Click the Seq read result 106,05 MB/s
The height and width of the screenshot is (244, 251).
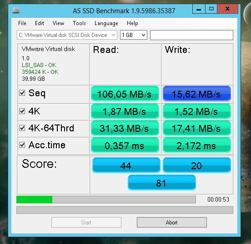(125, 94)
